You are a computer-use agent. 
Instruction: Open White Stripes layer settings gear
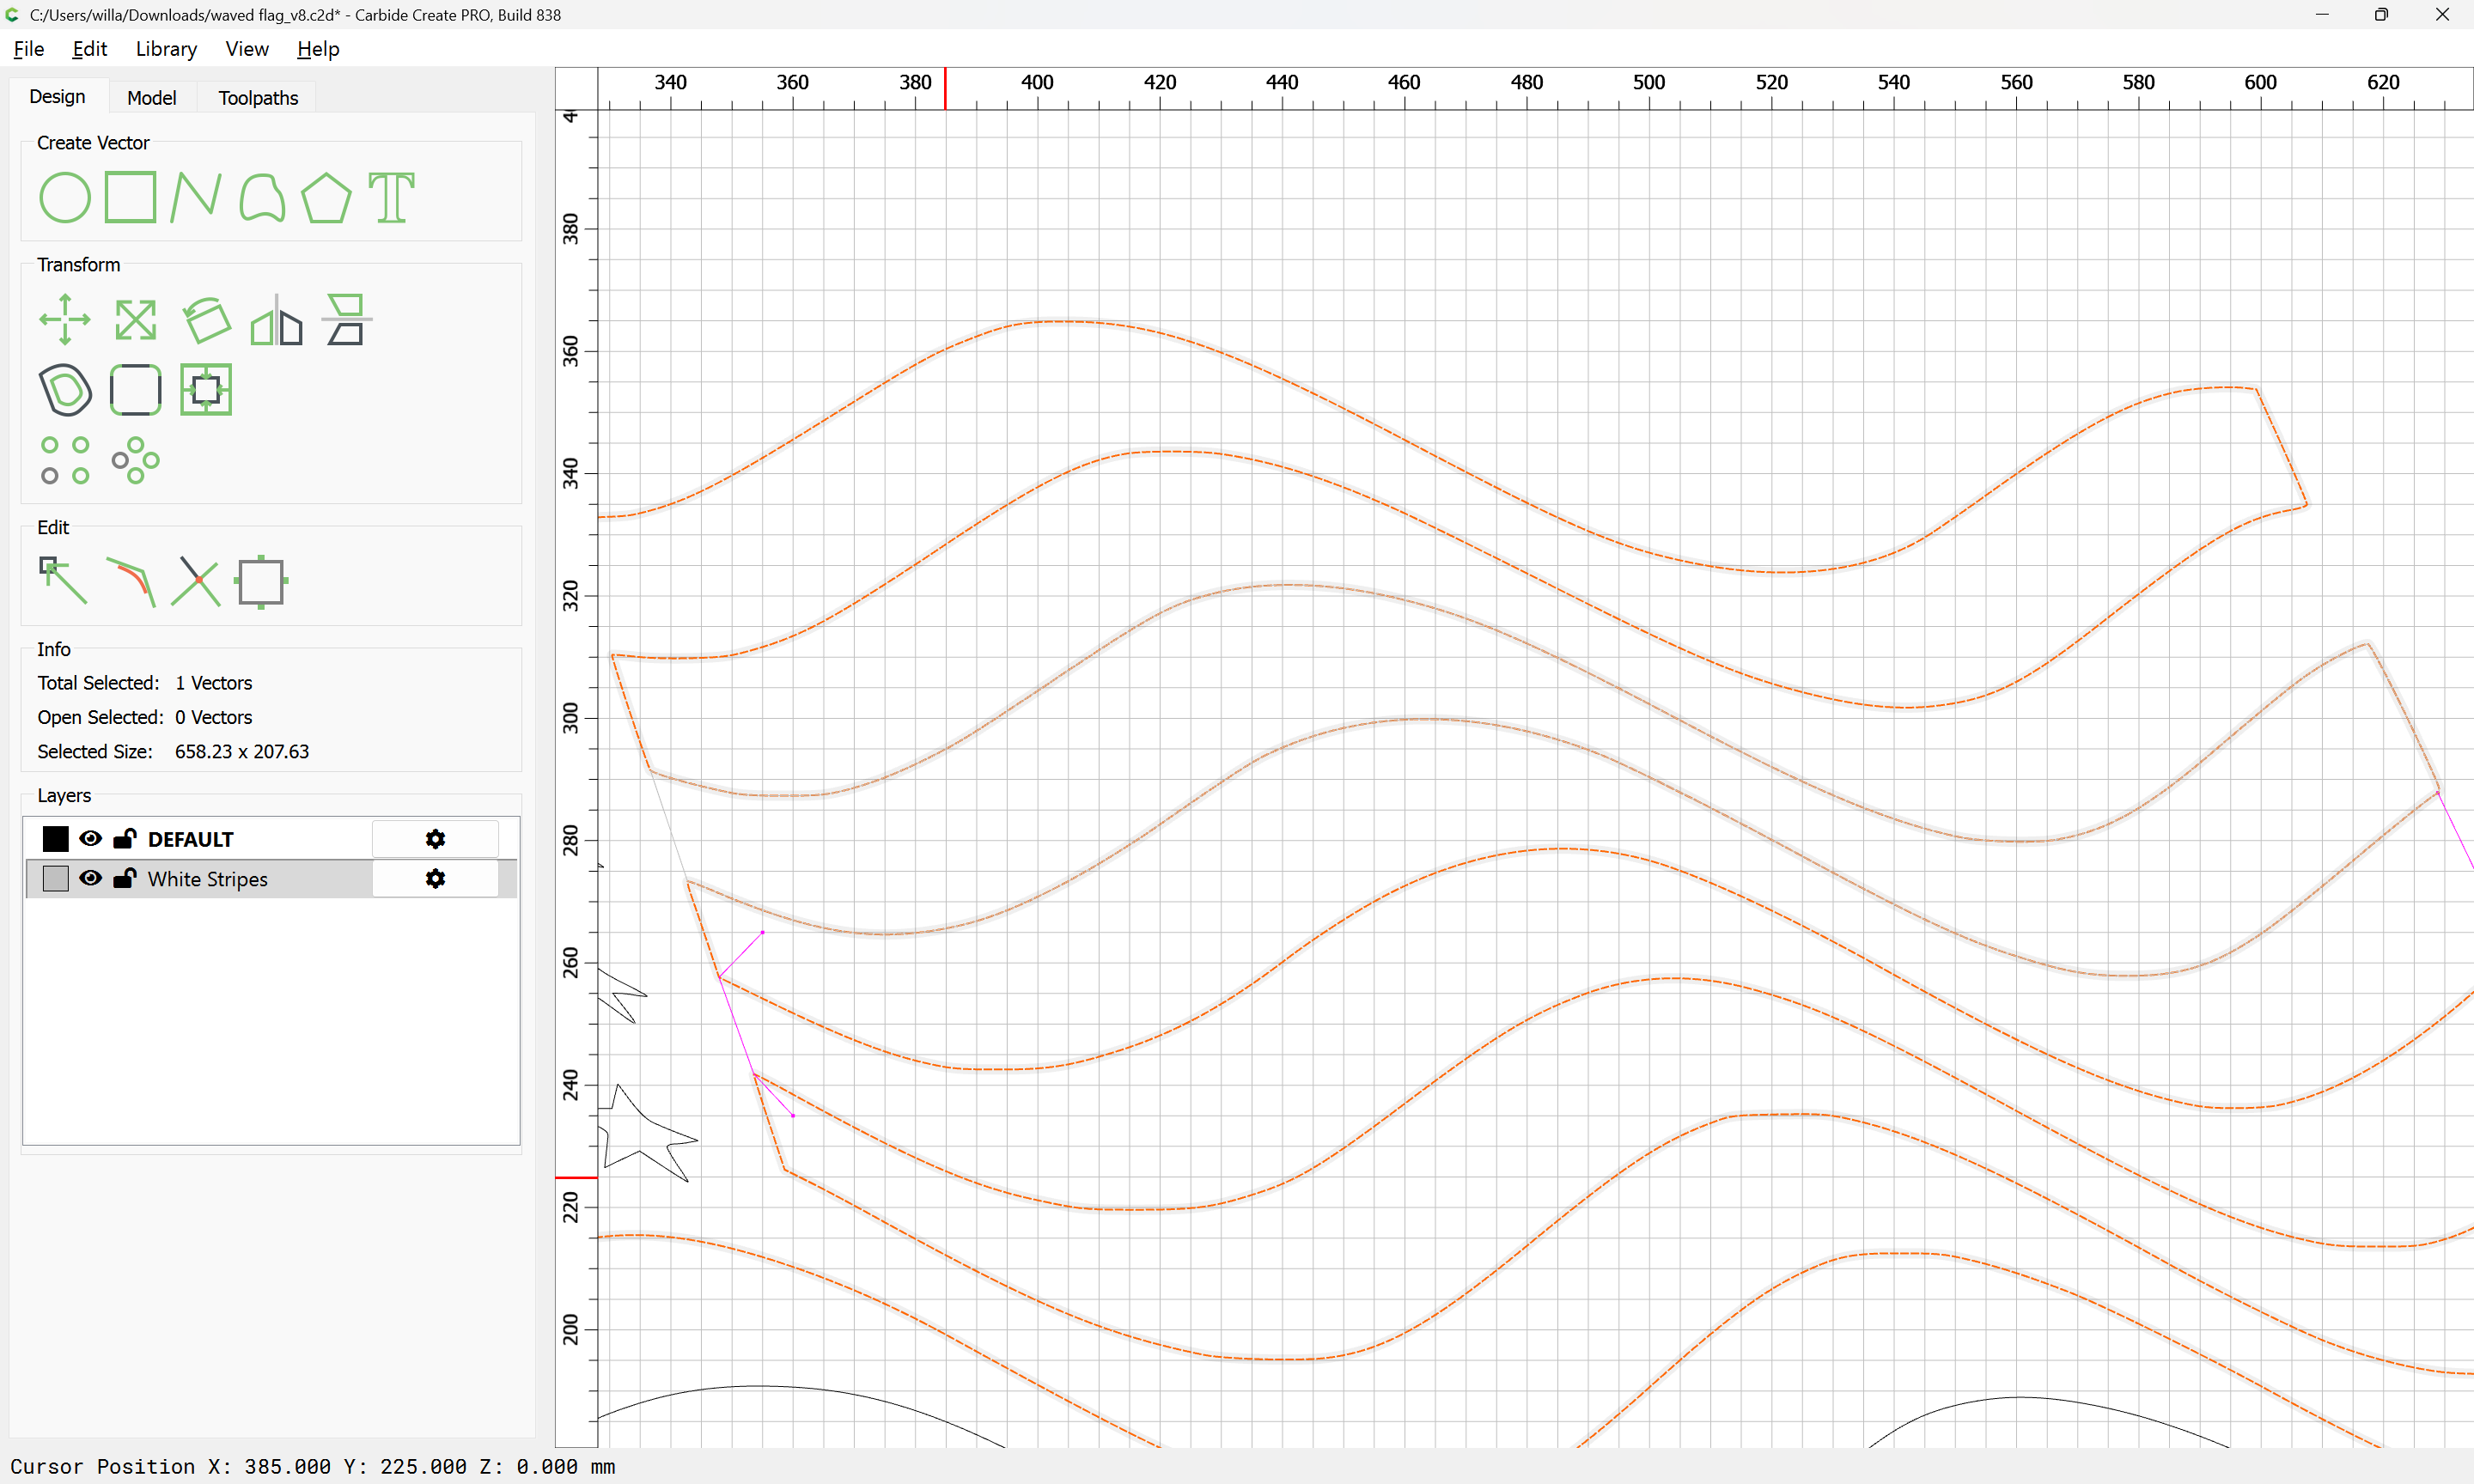point(435,878)
